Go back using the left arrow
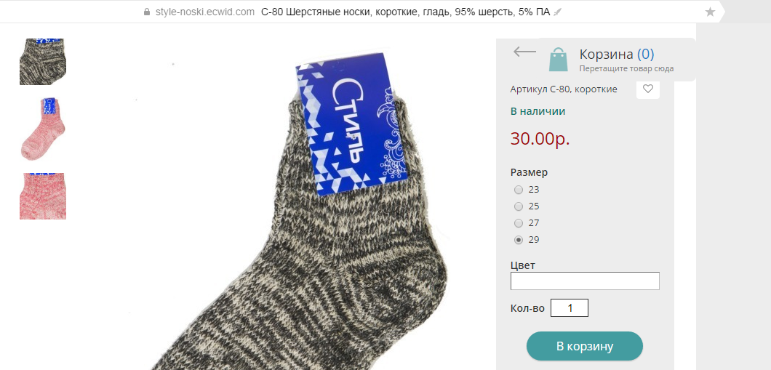This screenshot has height=370, width=771. tap(524, 51)
